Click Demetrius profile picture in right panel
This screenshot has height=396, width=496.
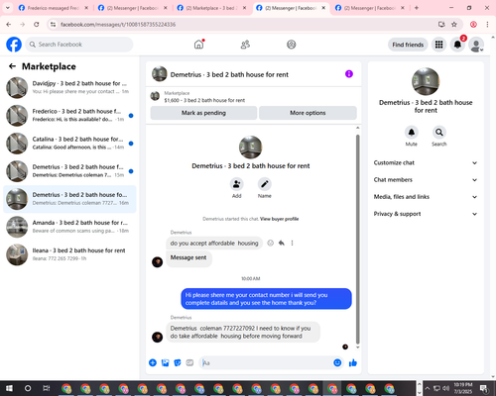[426, 81]
